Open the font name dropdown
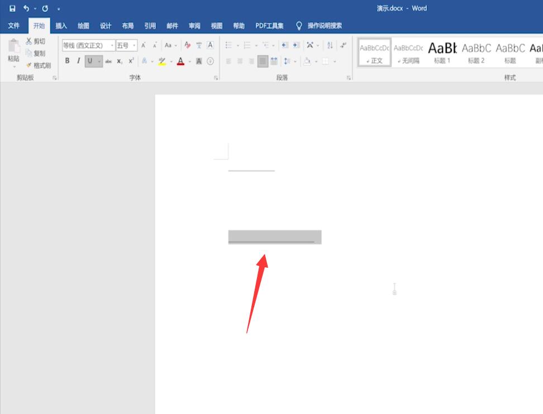543x414 pixels. point(112,45)
